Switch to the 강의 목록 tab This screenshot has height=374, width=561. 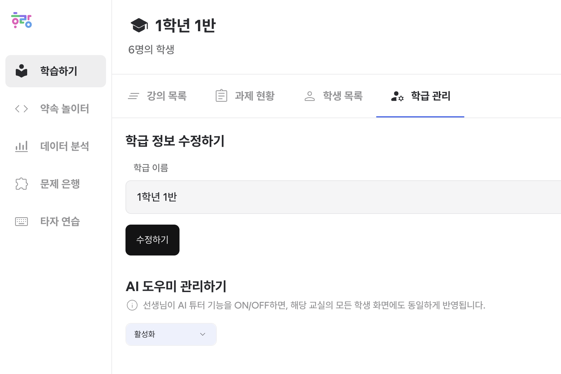tap(166, 96)
